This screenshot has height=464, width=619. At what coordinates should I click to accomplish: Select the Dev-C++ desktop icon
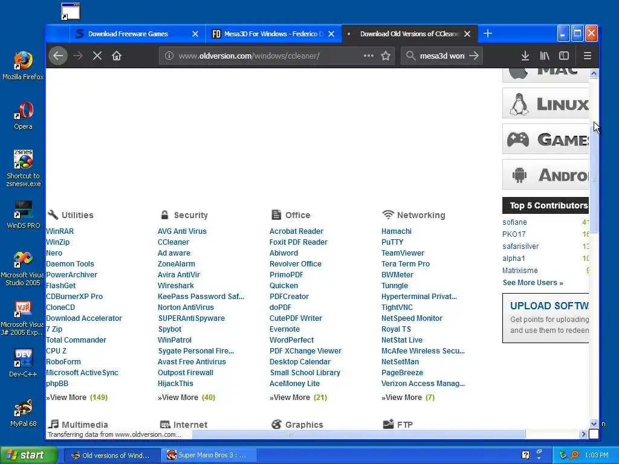24,363
